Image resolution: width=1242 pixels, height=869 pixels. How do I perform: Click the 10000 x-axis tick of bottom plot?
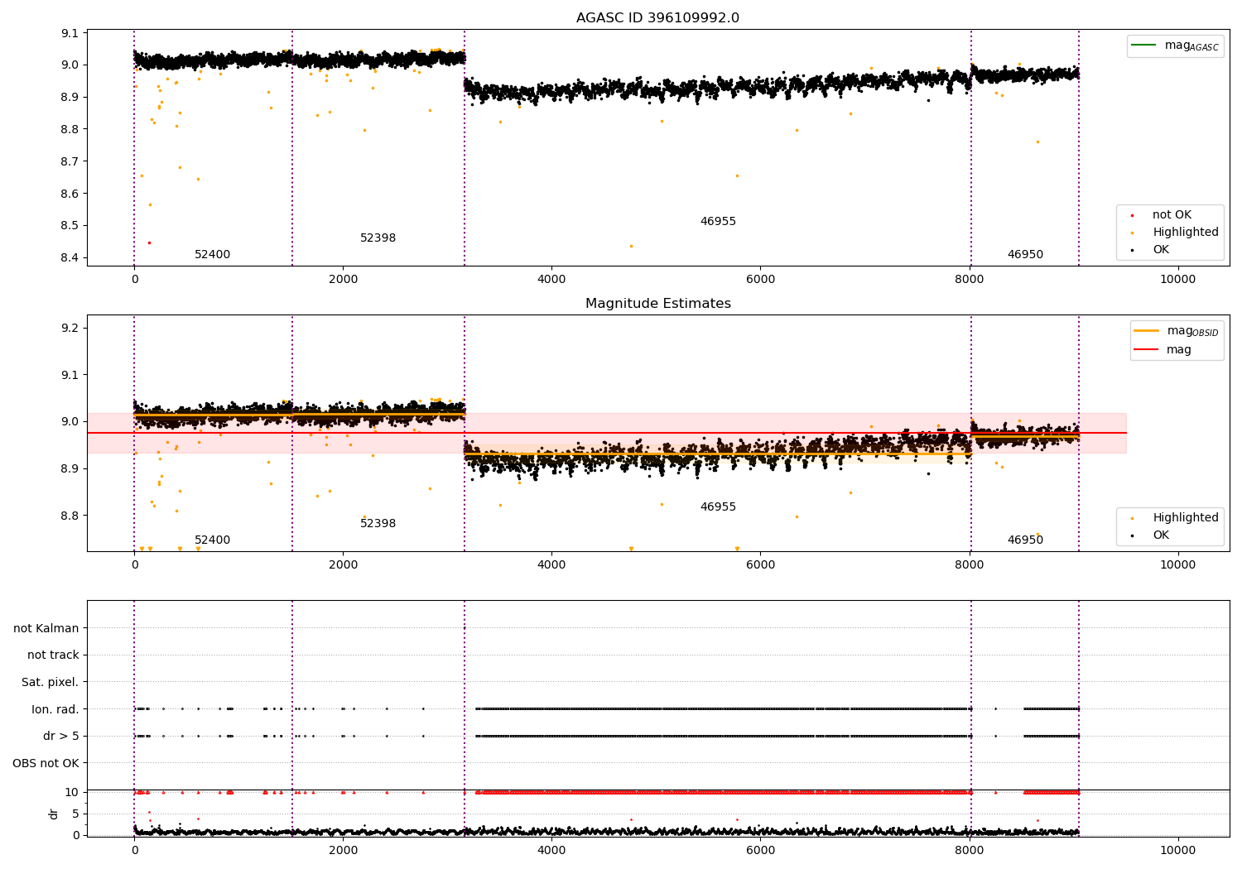pyautogui.click(x=1177, y=850)
